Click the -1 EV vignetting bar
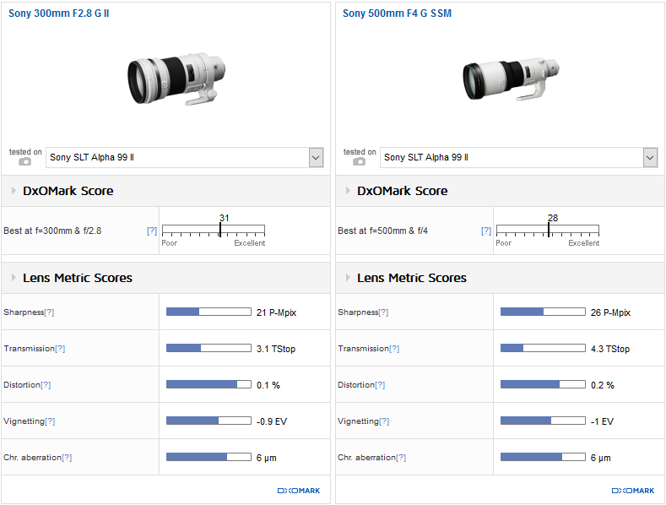666x505 pixels. (x=543, y=421)
